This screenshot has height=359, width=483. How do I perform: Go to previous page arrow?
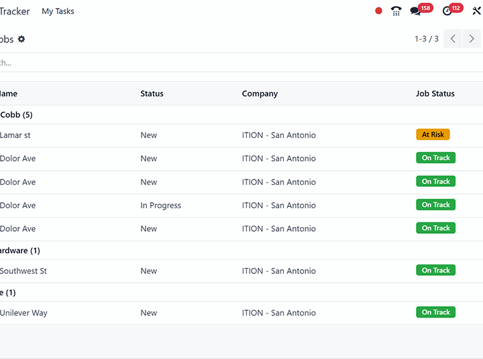453,39
